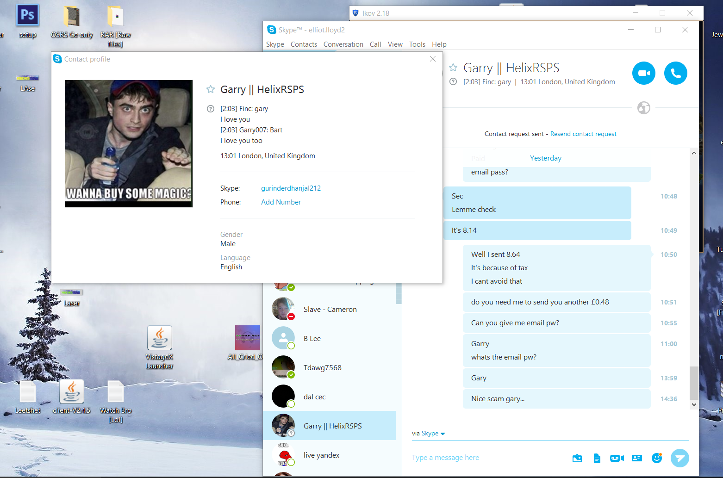Viewport: 723px width, 478px height.
Task: Open the emoticon picker
Action: [x=657, y=458]
